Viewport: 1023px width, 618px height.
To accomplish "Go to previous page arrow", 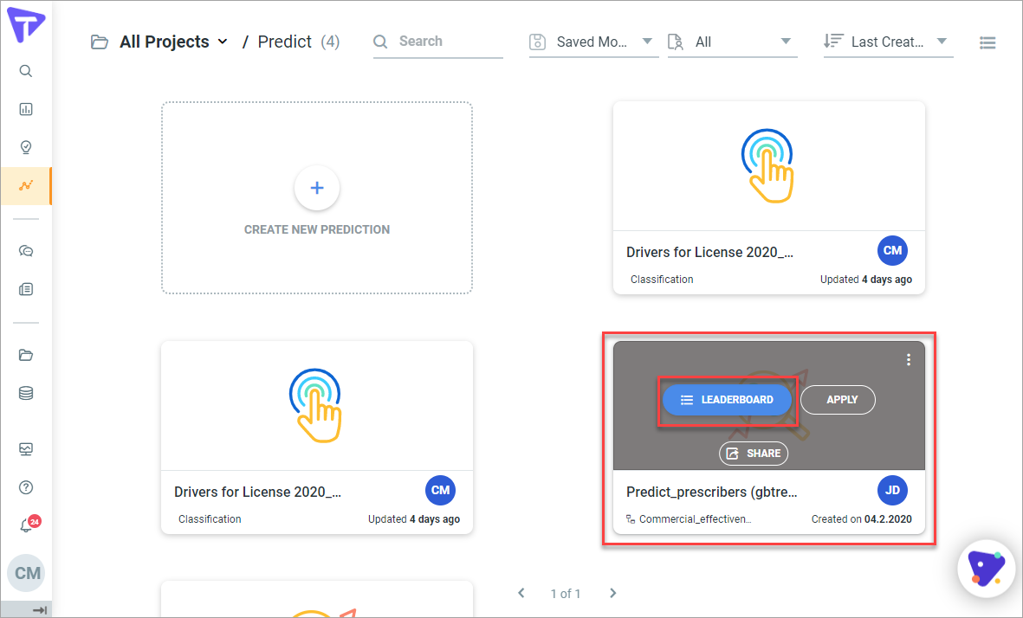I will coord(521,593).
